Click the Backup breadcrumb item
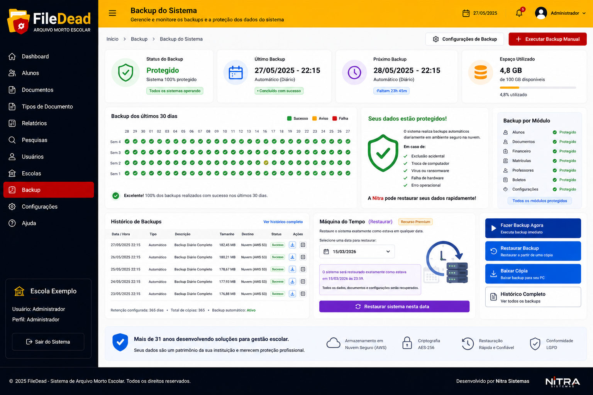Image resolution: width=593 pixels, height=395 pixels. (139, 39)
